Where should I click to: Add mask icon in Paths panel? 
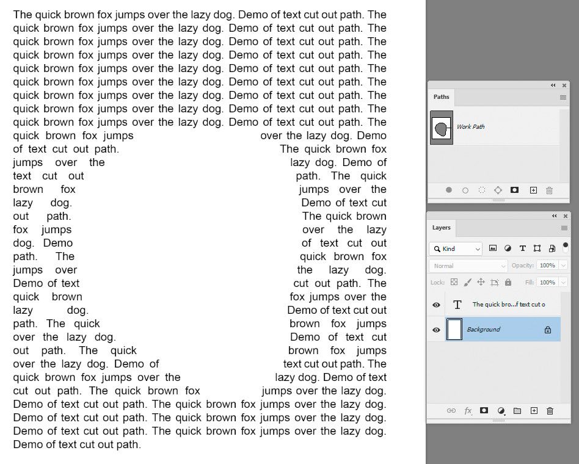[x=514, y=190]
